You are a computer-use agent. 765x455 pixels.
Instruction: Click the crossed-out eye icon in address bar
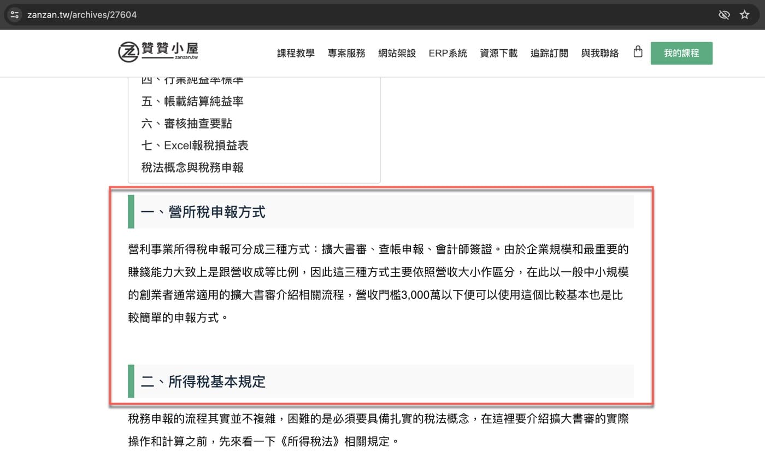tap(724, 15)
